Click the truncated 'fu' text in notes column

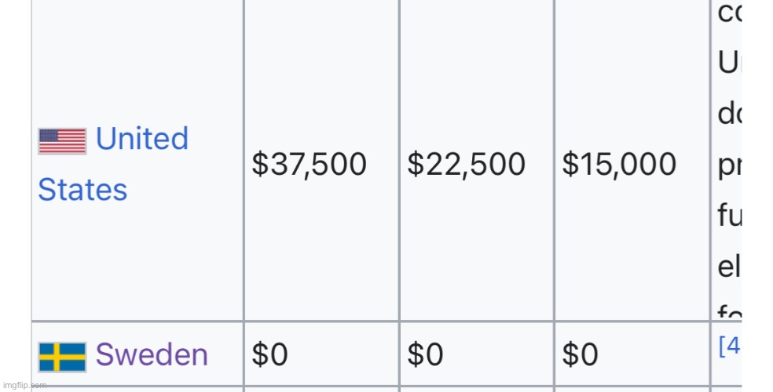tap(729, 215)
